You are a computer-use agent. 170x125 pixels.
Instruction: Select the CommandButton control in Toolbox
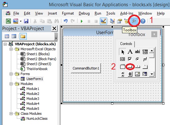130,67
